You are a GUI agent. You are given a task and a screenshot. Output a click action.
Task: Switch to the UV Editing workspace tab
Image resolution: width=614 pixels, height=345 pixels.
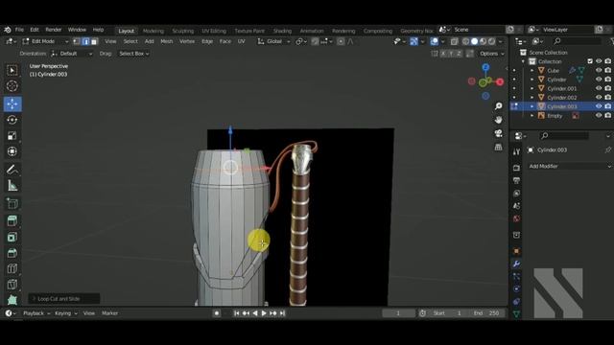pos(214,31)
